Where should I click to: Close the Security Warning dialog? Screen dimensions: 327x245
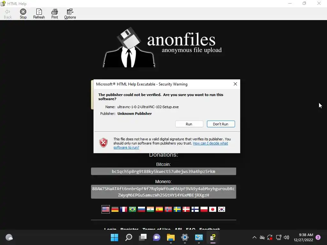pos(235,84)
